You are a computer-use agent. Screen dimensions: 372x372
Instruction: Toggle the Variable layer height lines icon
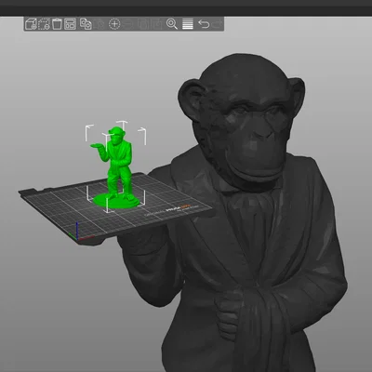(x=188, y=24)
